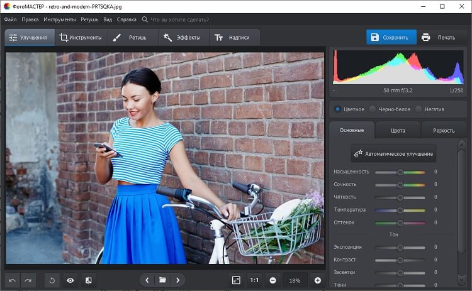Go to the previous photo arrow
The image size is (472, 291).
(147, 280)
